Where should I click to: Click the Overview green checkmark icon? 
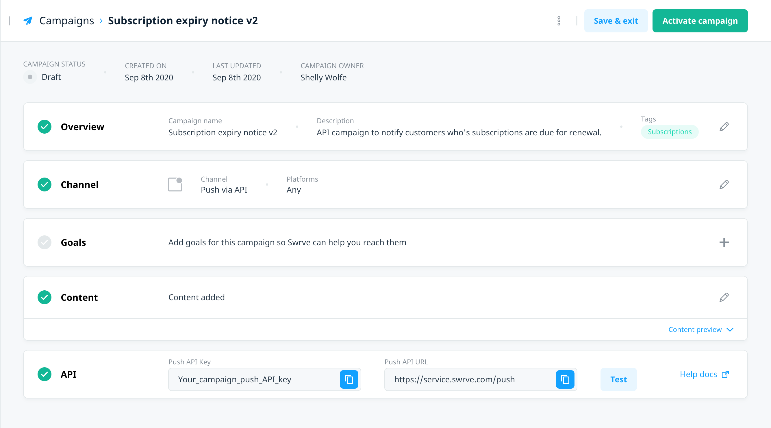44,127
